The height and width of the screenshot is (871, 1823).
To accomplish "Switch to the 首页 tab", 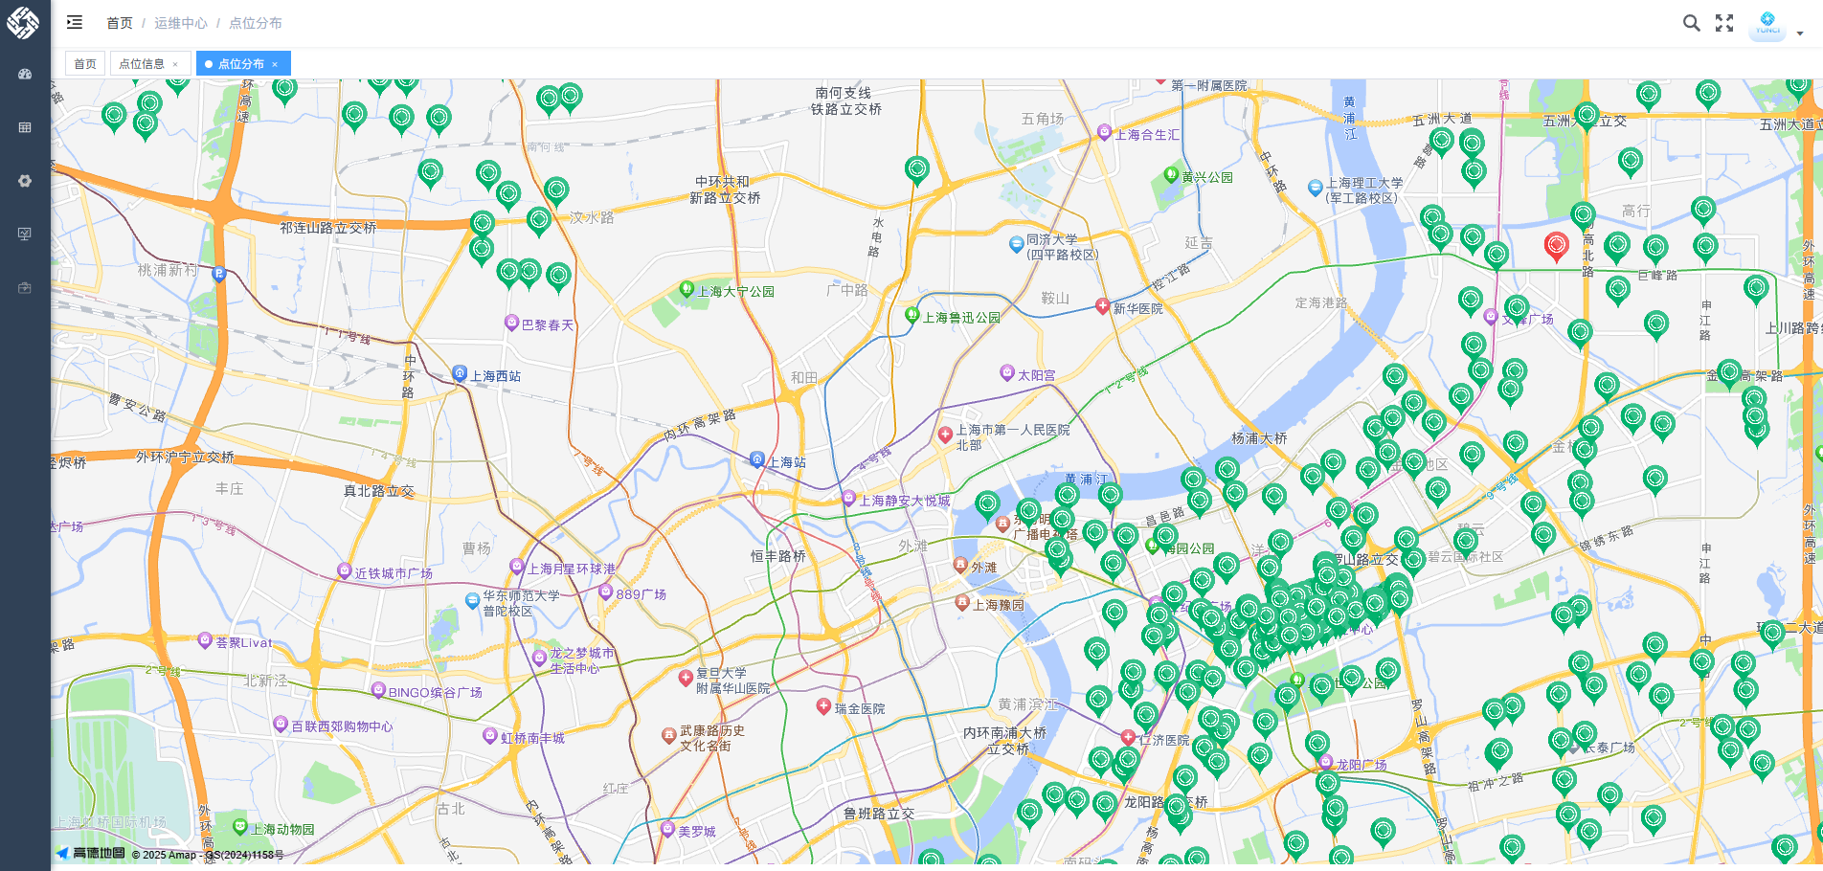I will [x=85, y=64].
